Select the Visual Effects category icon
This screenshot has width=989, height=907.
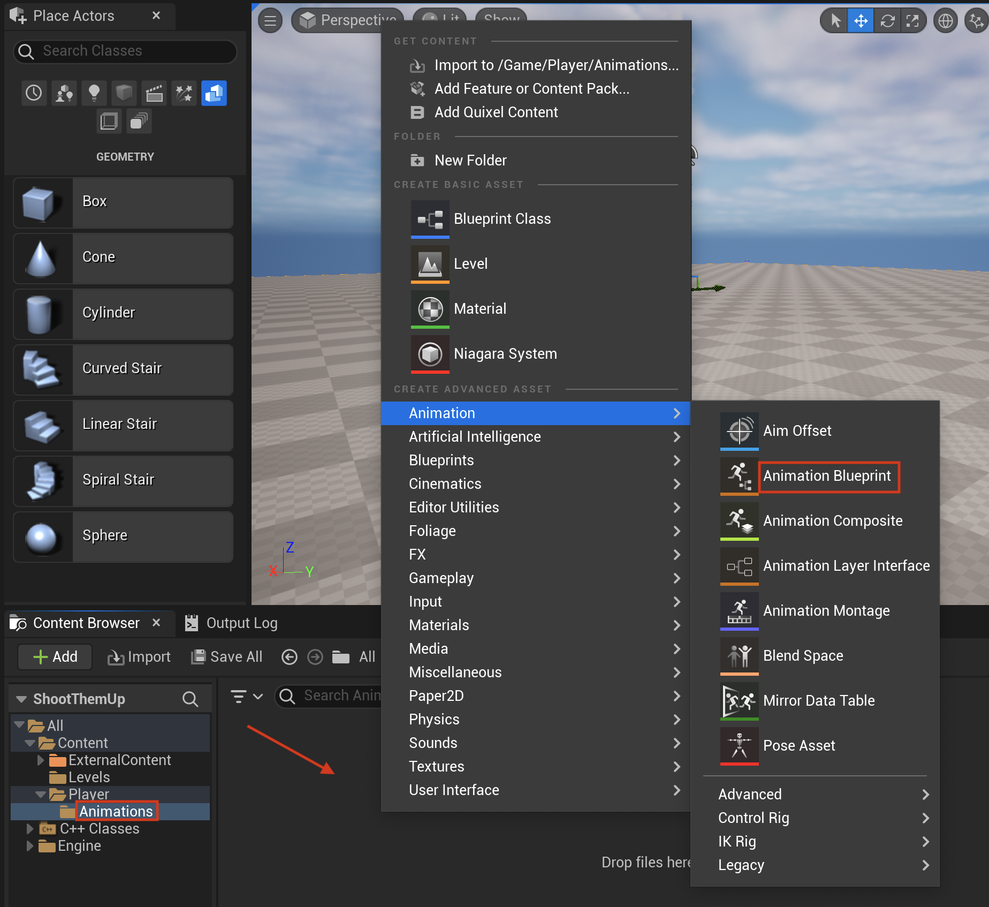click(x=184, y=93)
